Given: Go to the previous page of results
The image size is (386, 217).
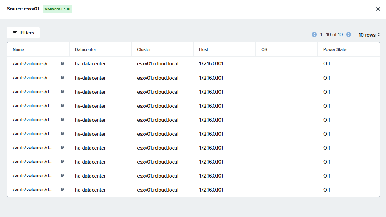Looking at the screenshot, I should (314, 34).
